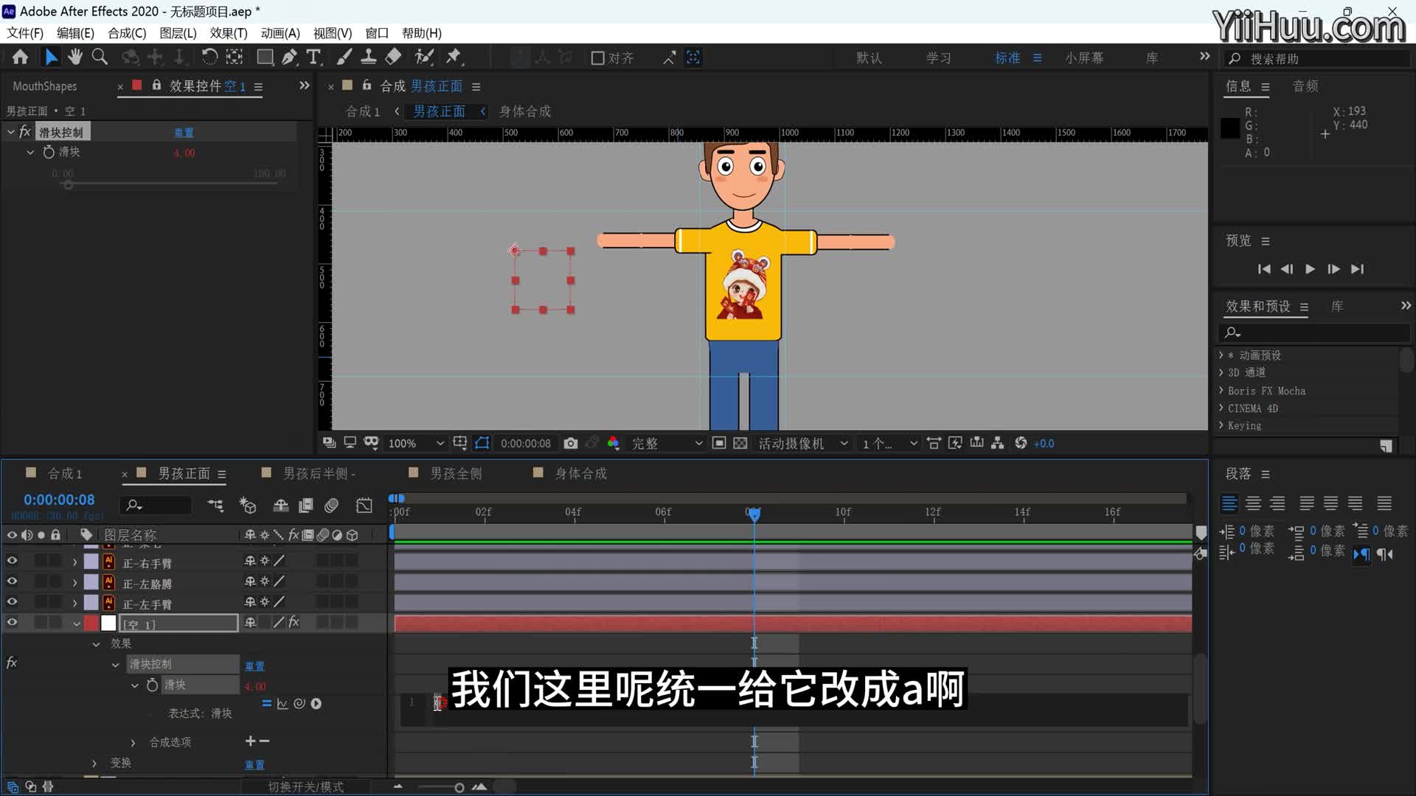Take a snapshot with camera icon
The height and width of the screenshot is (796, 1416).
tap(571, 443)
